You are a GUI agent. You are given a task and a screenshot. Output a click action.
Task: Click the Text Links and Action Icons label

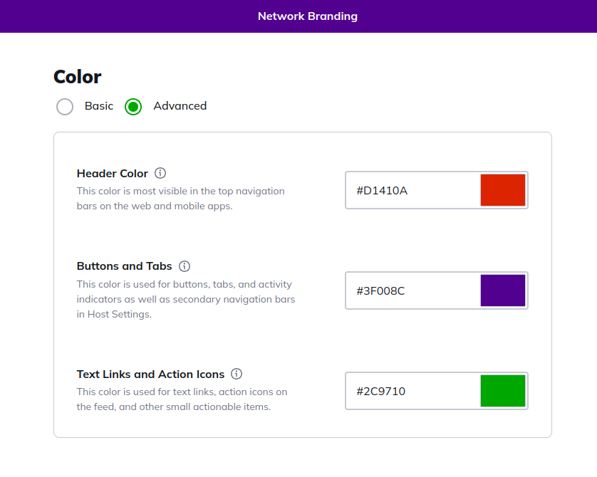pos(150,374)
